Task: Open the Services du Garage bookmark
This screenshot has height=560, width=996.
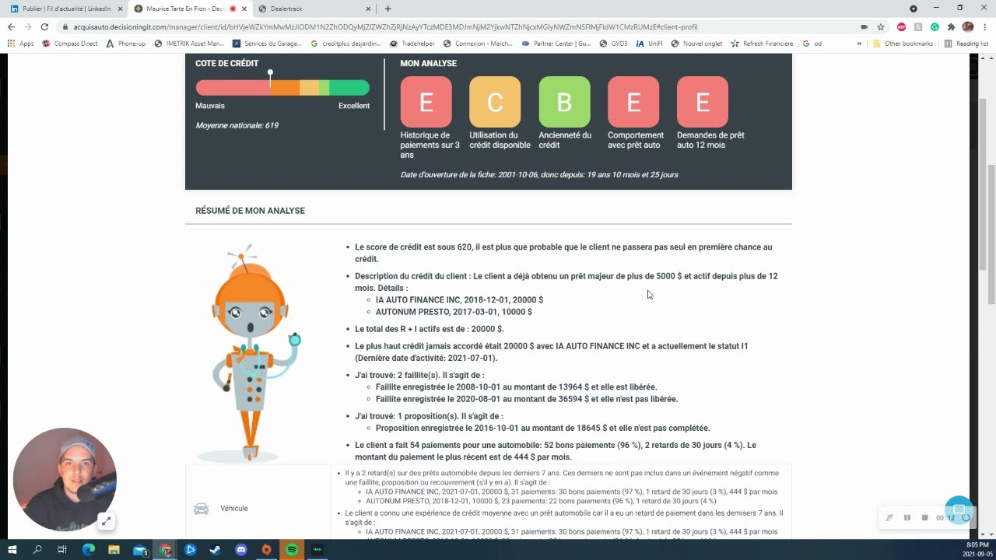Action: [268, 44]
